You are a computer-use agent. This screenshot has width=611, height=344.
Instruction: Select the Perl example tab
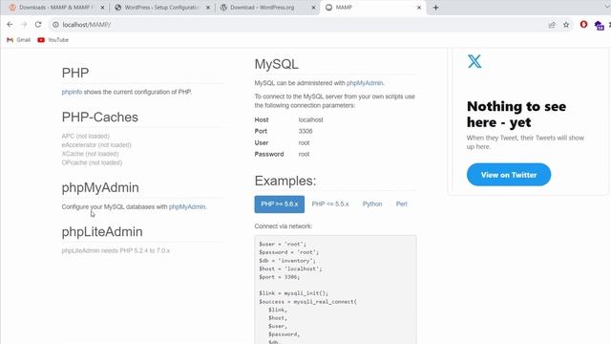pos(401,204)
